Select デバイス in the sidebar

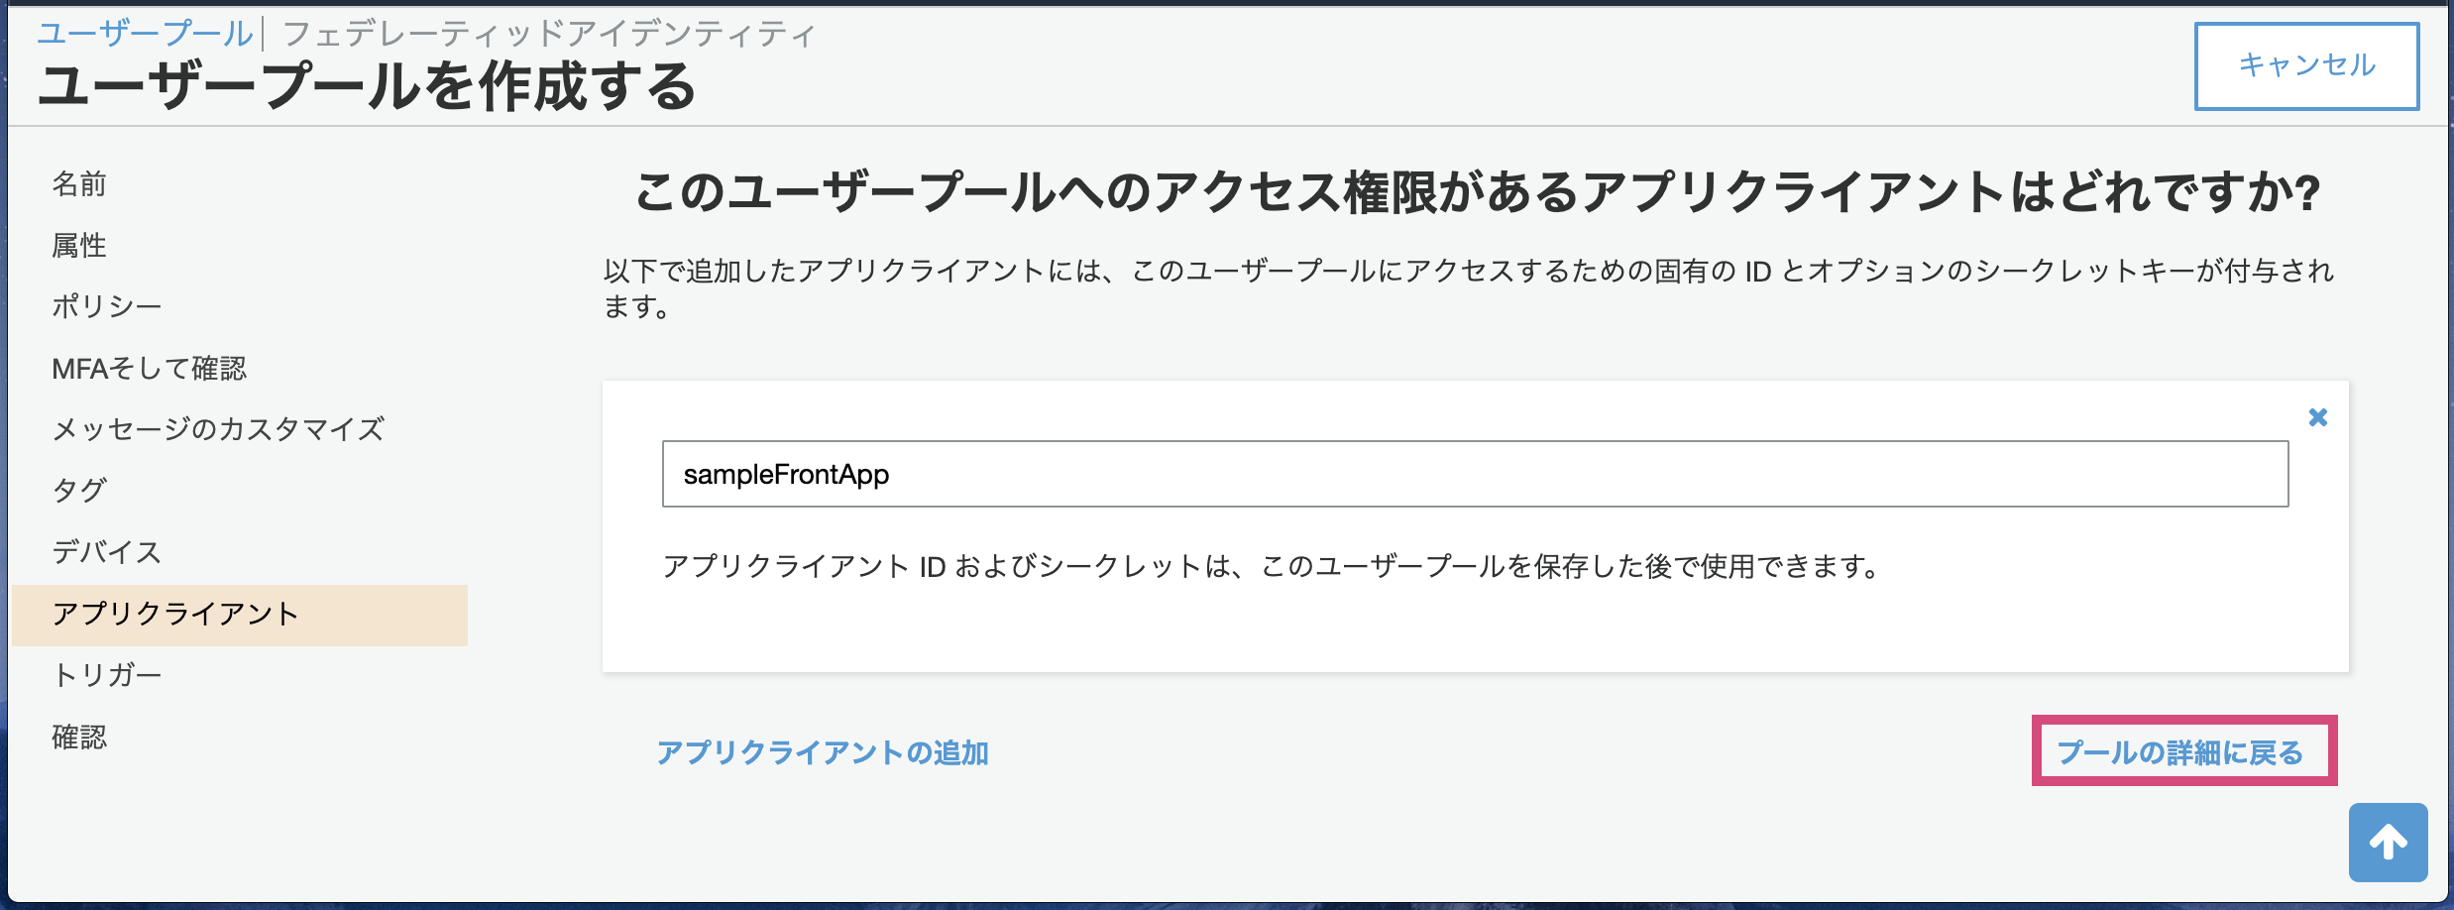[107, 552]
